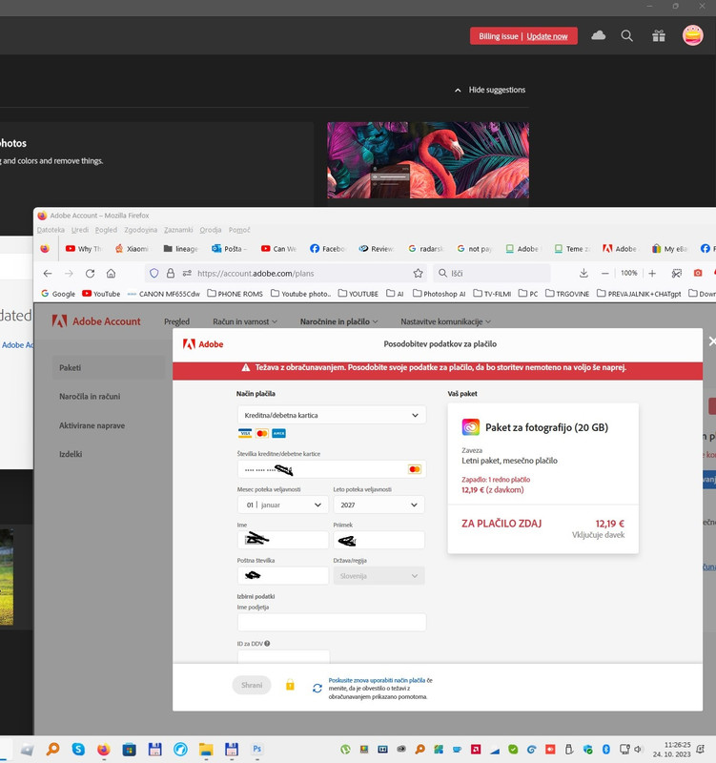This screenshot has width=716, height=763.
Task: Click the Priimek last name field
Action: click(x=378, y=540)
